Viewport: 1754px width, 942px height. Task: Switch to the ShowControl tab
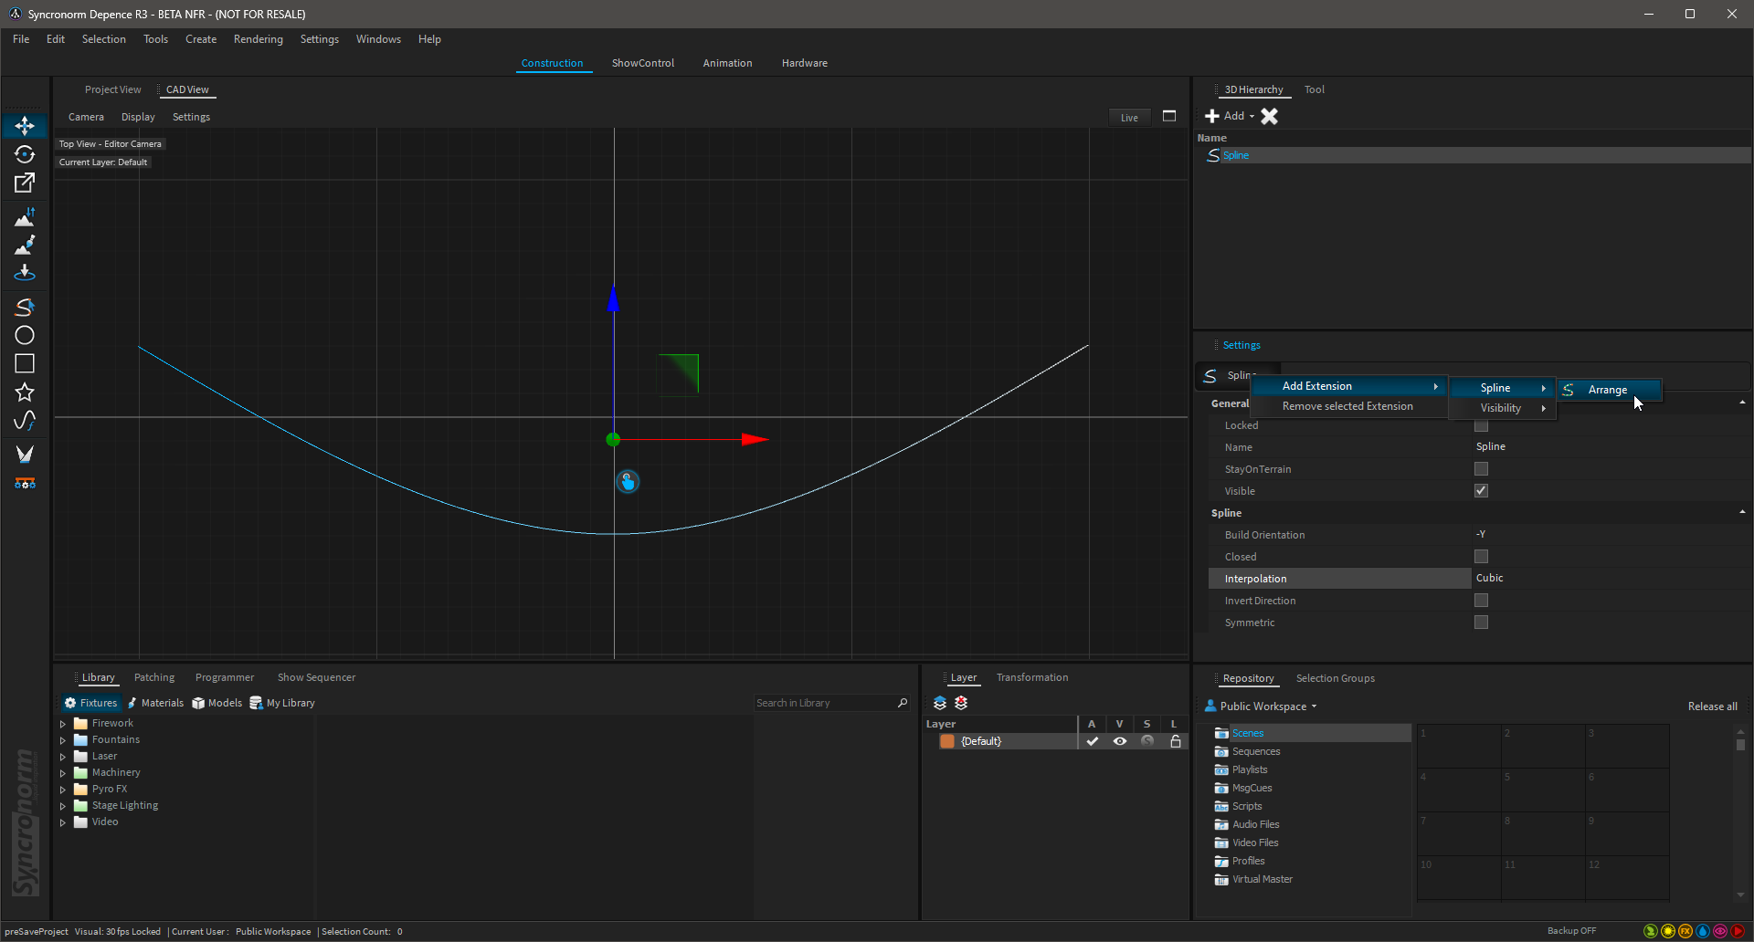click(x=643, y=63)
